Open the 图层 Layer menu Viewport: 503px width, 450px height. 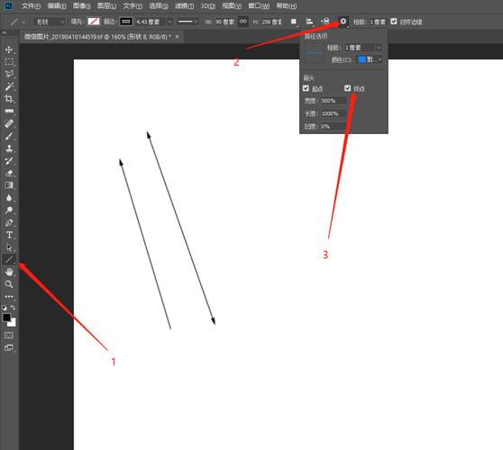(107, 5)
